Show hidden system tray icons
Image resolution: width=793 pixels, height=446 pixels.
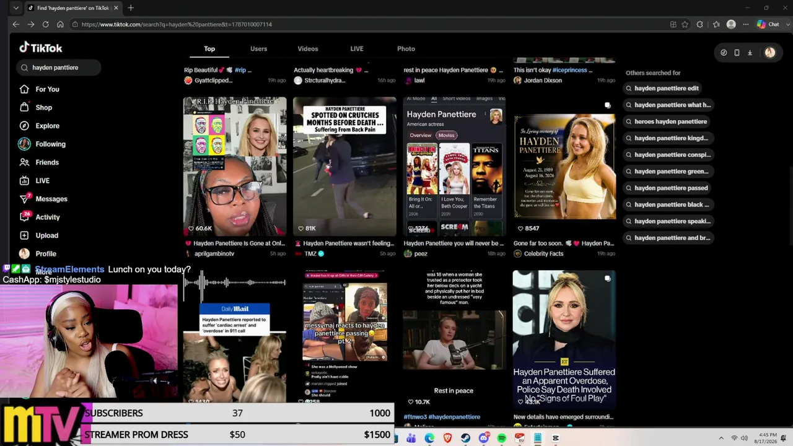click(721, 439)
